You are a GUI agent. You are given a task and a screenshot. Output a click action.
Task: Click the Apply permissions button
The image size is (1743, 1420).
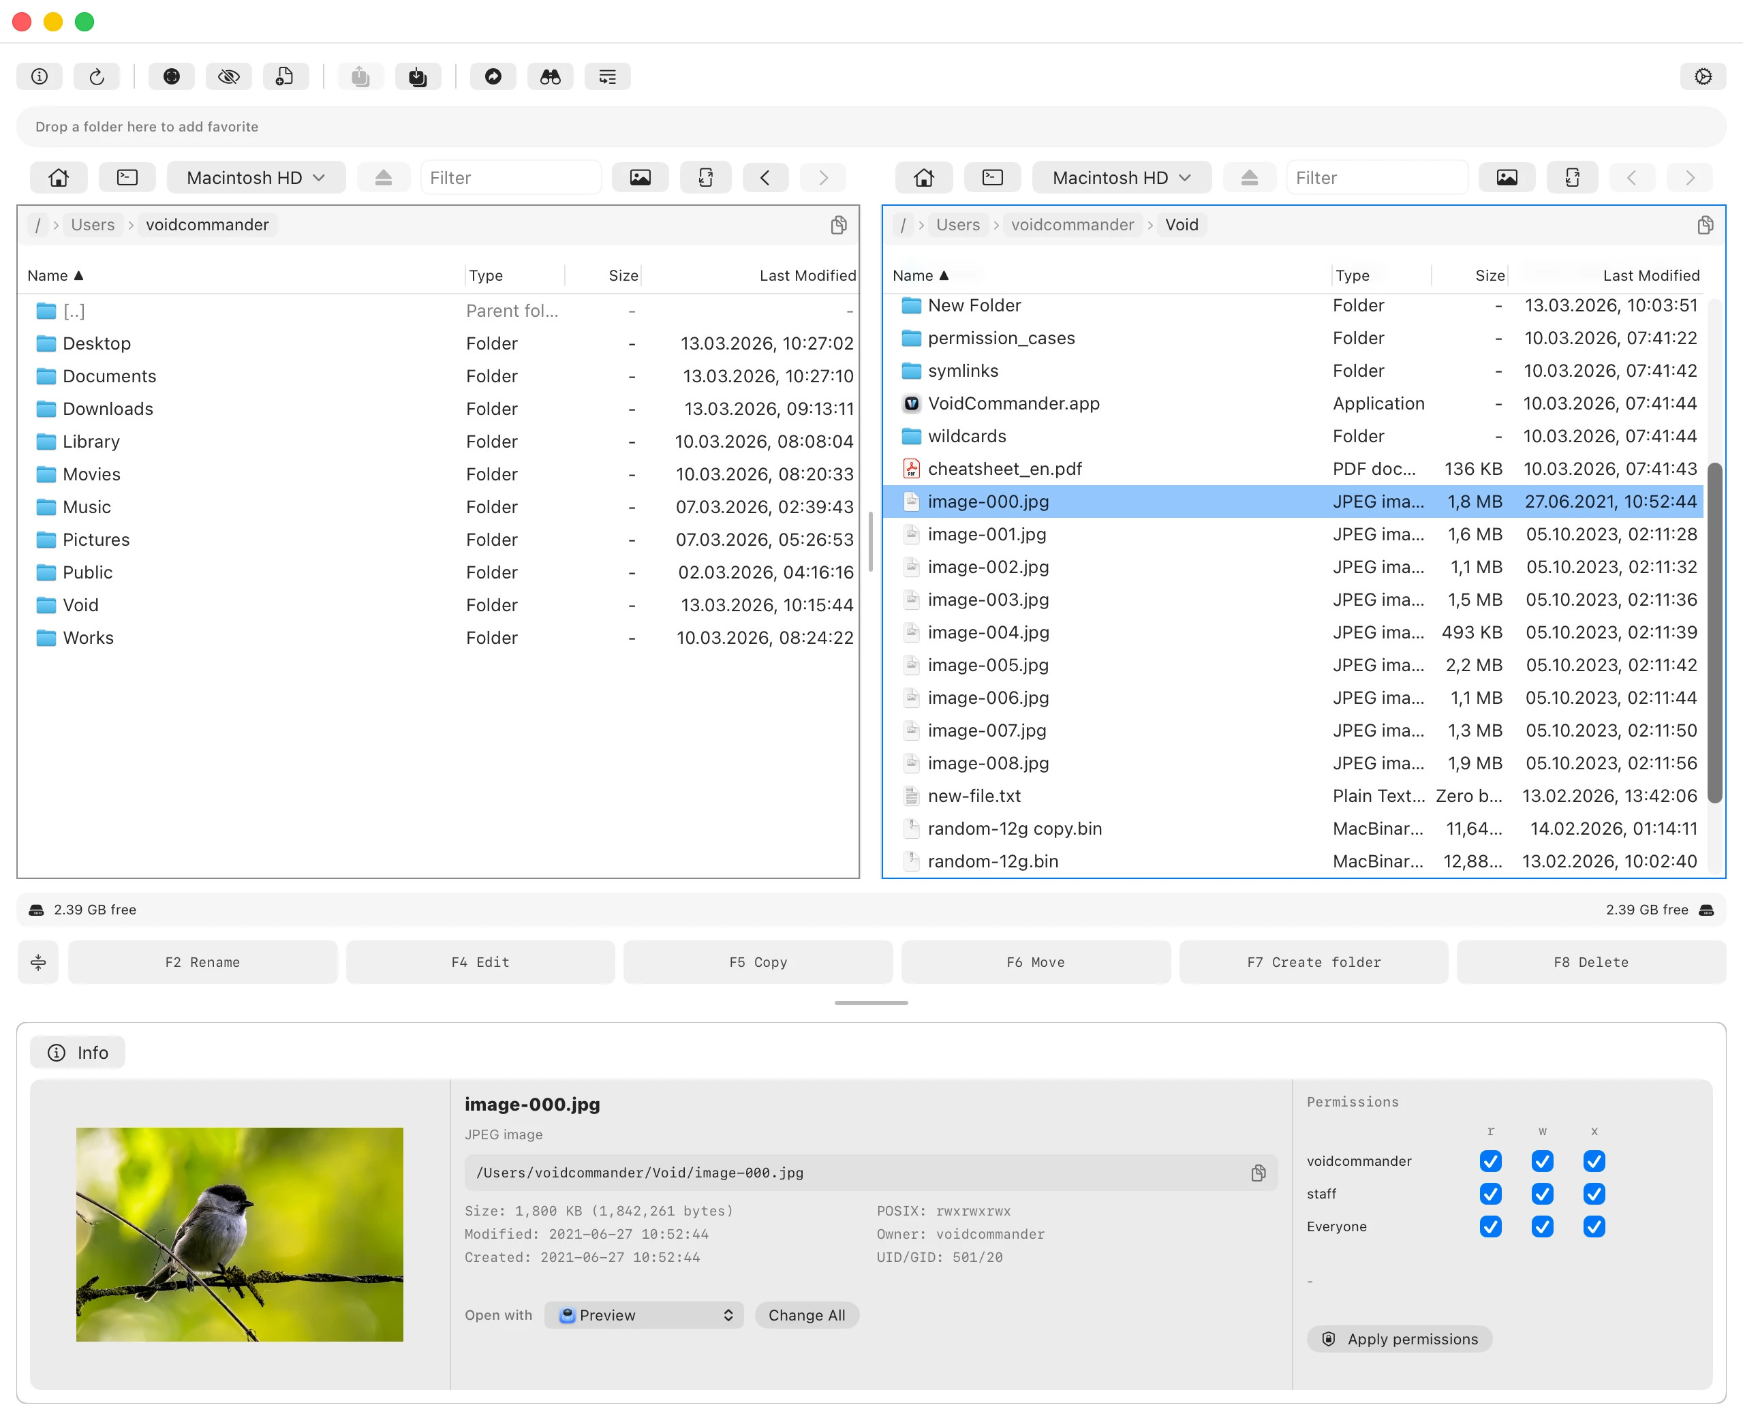pos(1399,1338)
